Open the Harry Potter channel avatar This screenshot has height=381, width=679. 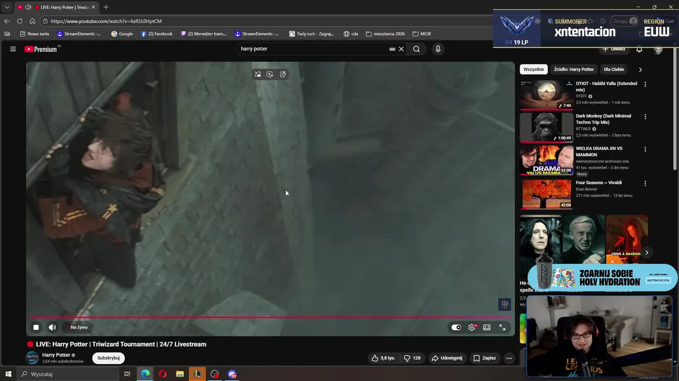32,358
